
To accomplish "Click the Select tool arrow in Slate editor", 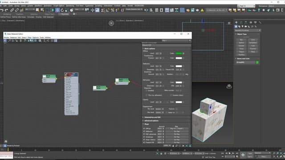I will point(5,40).
